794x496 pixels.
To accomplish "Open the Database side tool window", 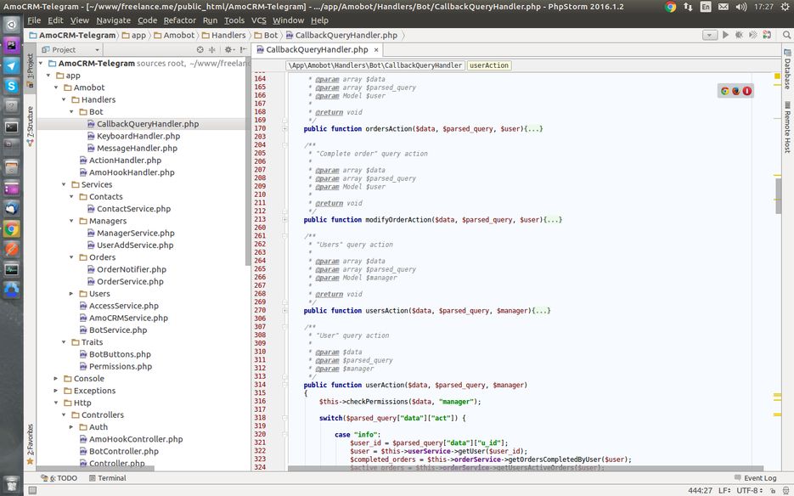I will pyautogui.click(x=787, y=70).
